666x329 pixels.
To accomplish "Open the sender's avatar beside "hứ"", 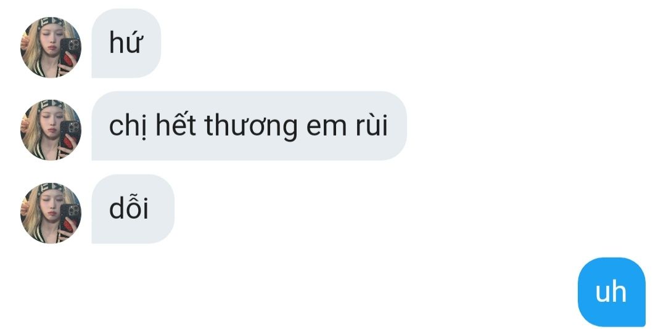I will pyautogui.click(x=51, y=47).
